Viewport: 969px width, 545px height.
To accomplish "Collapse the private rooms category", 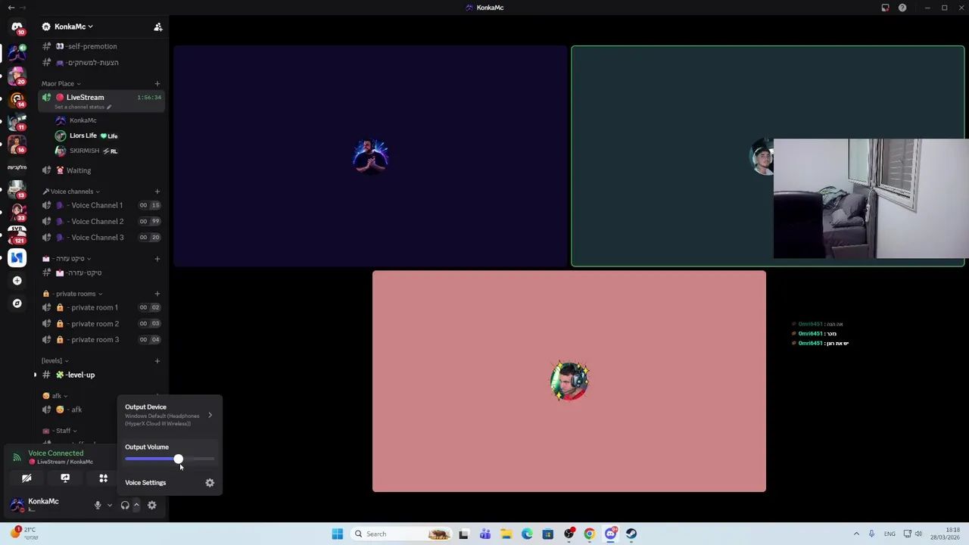I will pos(72,294).
